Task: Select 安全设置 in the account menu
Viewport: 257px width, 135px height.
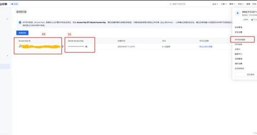Action: click(x=238, y=32)
